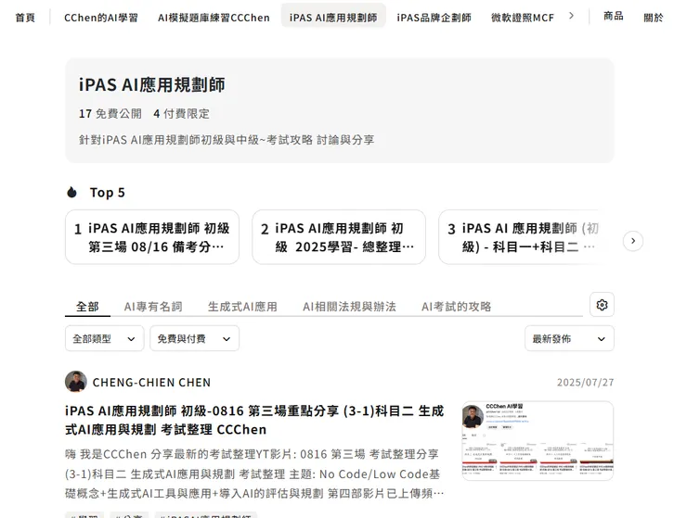Image resolution: width=687 pixels, height=518 pixels.
Task: Select iPAS AI應用規劃師 nav tab
Action: (333, 18)
